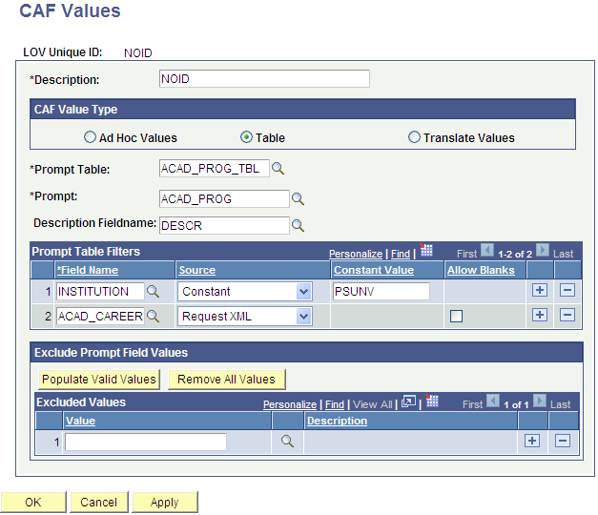Sort Excluded Values by Description column

337,421
